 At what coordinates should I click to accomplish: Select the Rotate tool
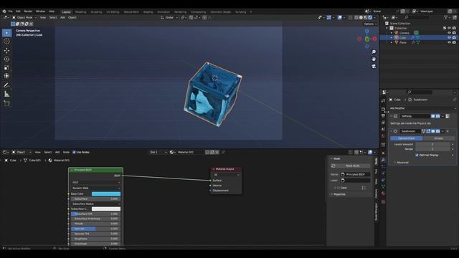pyautogui.click(x=6, y=59)
